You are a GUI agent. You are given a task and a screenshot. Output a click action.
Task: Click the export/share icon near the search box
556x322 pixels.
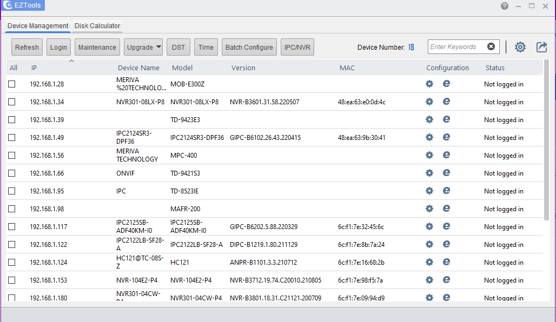(x=541, y=47)
